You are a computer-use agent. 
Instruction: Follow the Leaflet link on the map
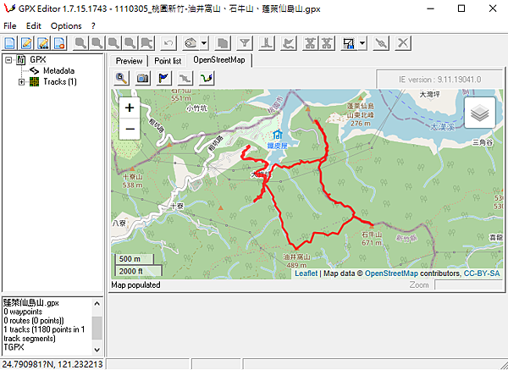(x=306, y=273)
